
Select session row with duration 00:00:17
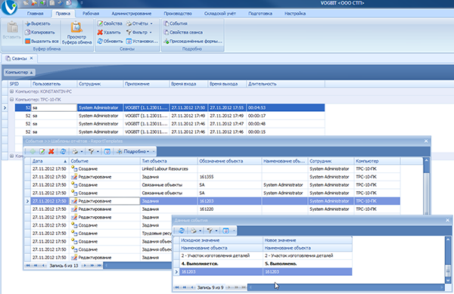(170, 116)
